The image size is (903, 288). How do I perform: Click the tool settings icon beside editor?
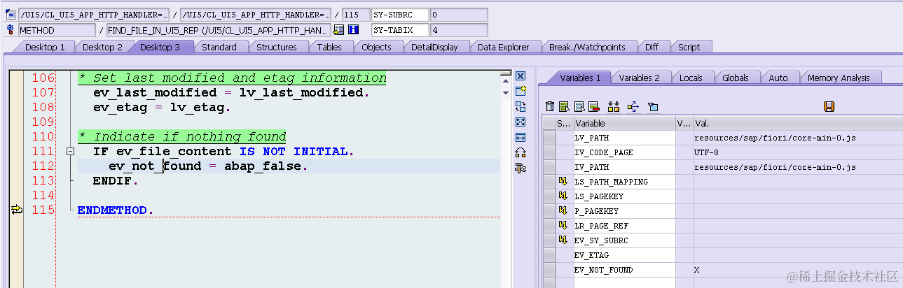[x=521, y=168]
